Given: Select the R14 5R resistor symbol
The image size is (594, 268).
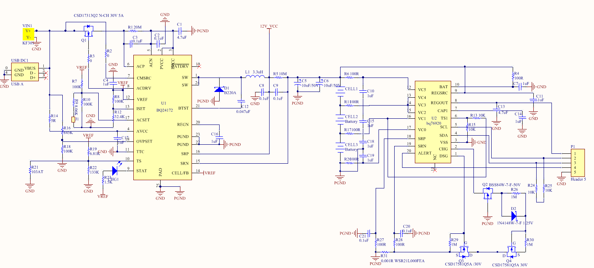Looking at the screenshot, I should pos(50,118).
